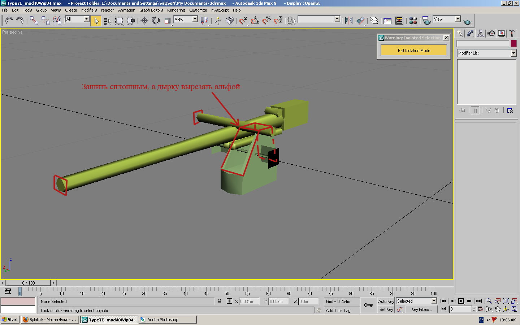
Task: Toggle the Selection Lock padlock
Action: tap(220, 301)
